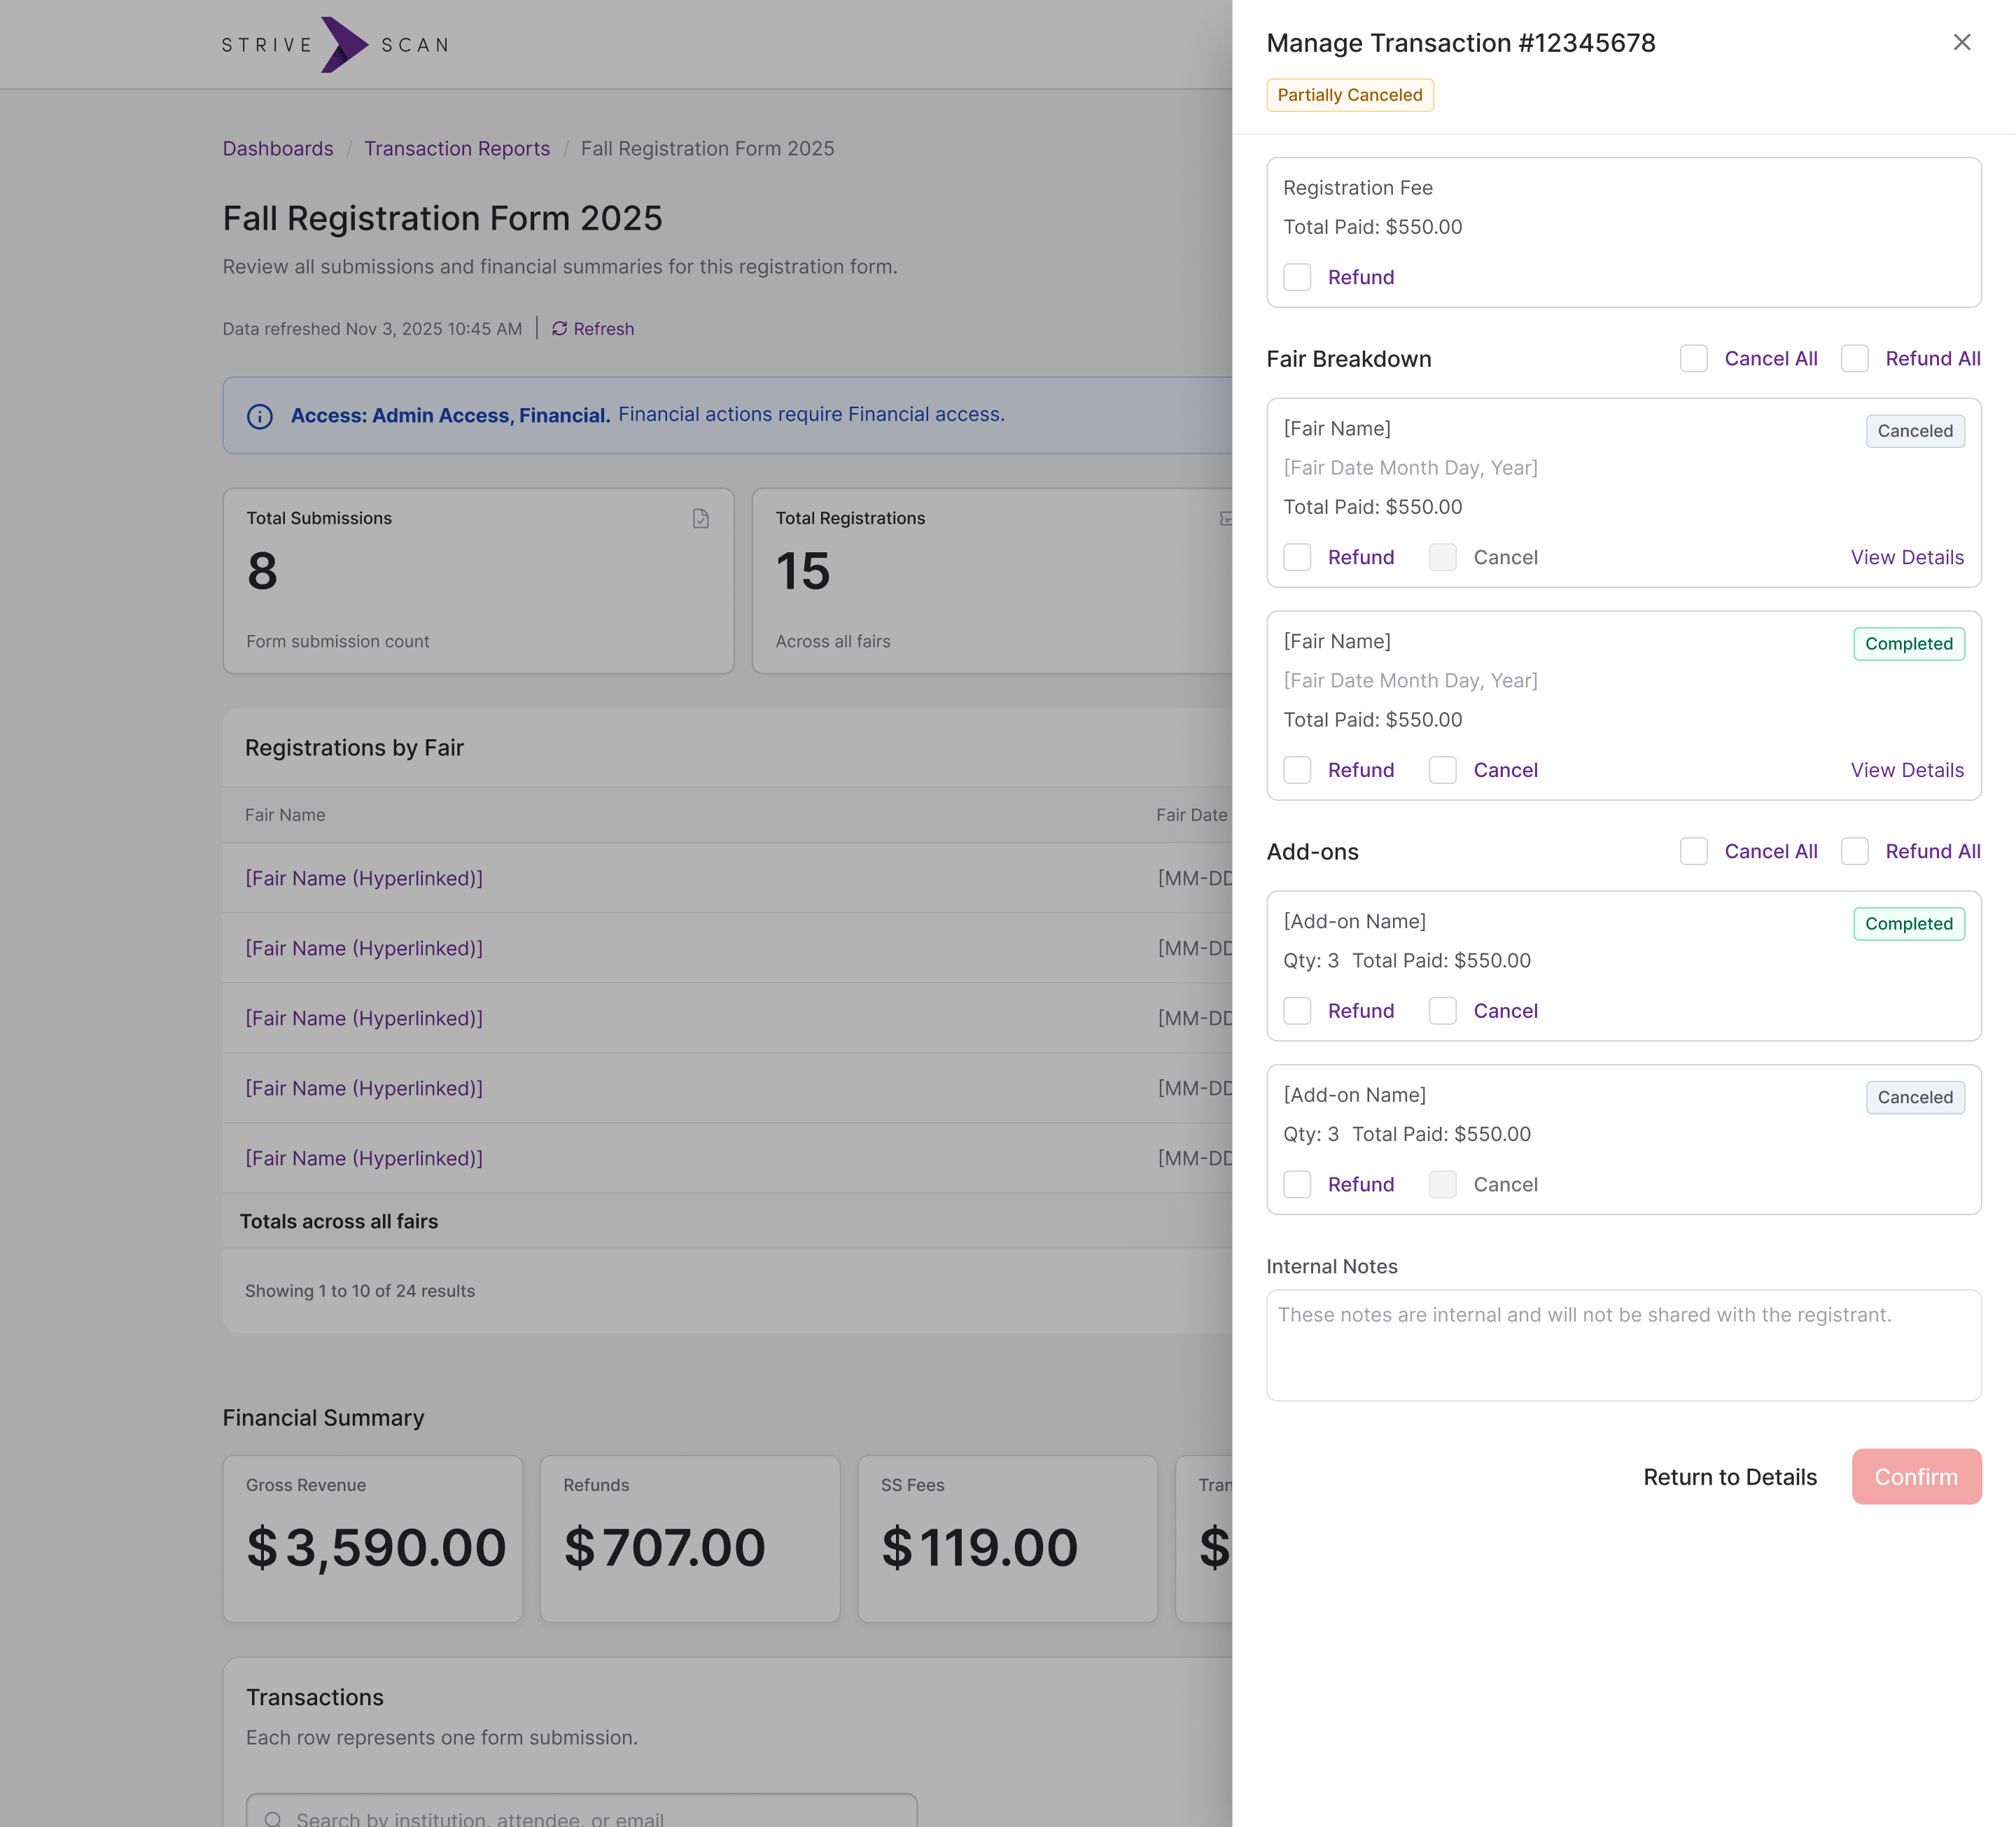Close the Manage Transaction panel
The width and height of the screenshot is (2016, 1827).
(x=1961, y=42)
